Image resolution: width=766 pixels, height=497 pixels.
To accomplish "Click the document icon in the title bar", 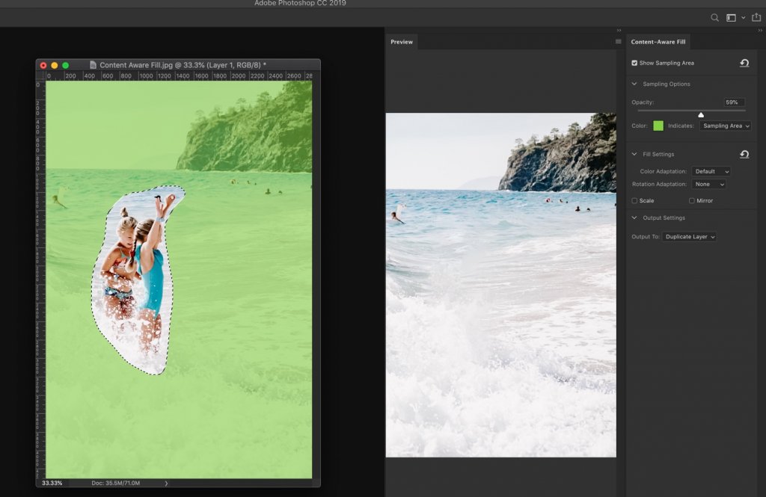I will coord(91,64).
